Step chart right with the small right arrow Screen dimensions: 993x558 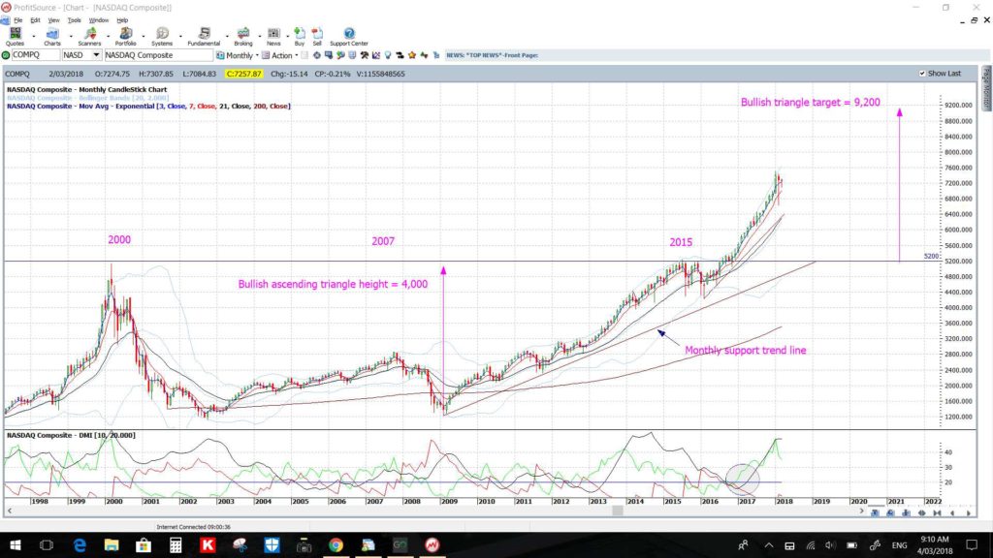(x=969, y=513)
